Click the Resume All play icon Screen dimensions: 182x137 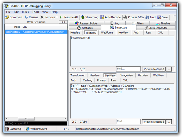tap(61, 17)
